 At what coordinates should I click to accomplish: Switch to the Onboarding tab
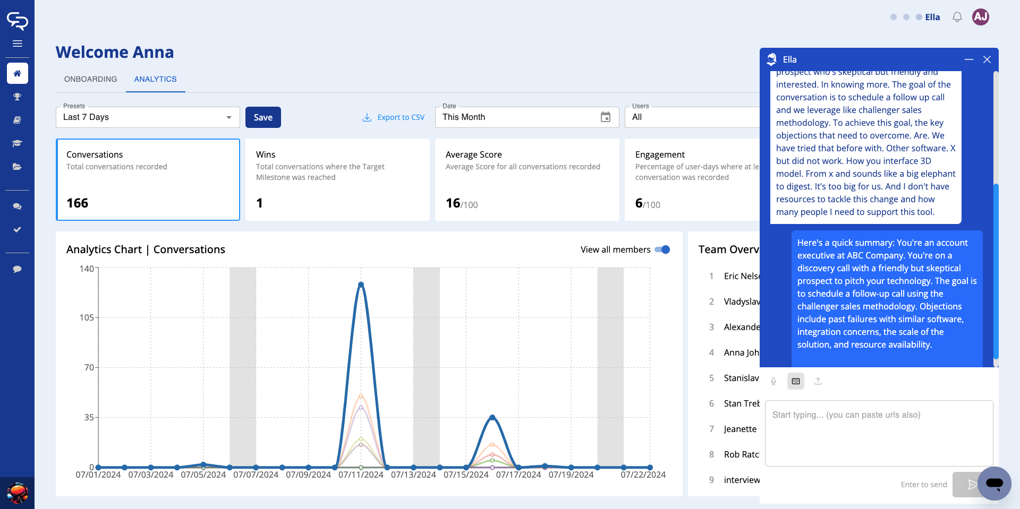click(90, 79)
